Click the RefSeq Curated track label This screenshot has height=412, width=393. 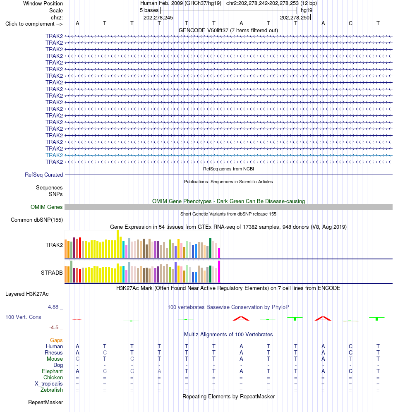click(x=44, y=175)
